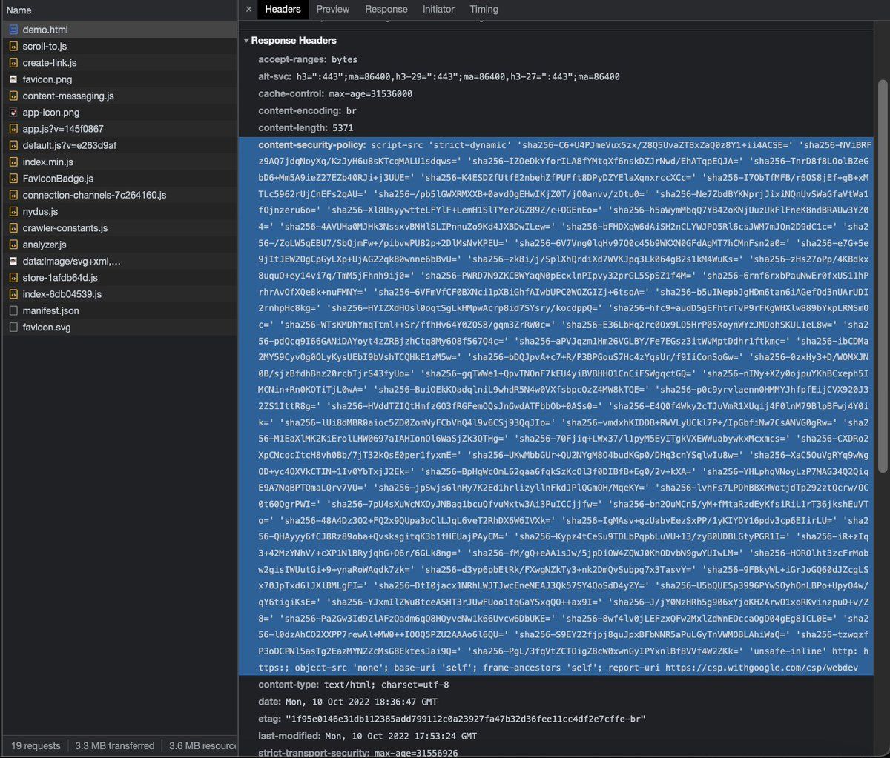The image size is (890, 758).
Task: Open the Response tab
Action: click(386, 10)
